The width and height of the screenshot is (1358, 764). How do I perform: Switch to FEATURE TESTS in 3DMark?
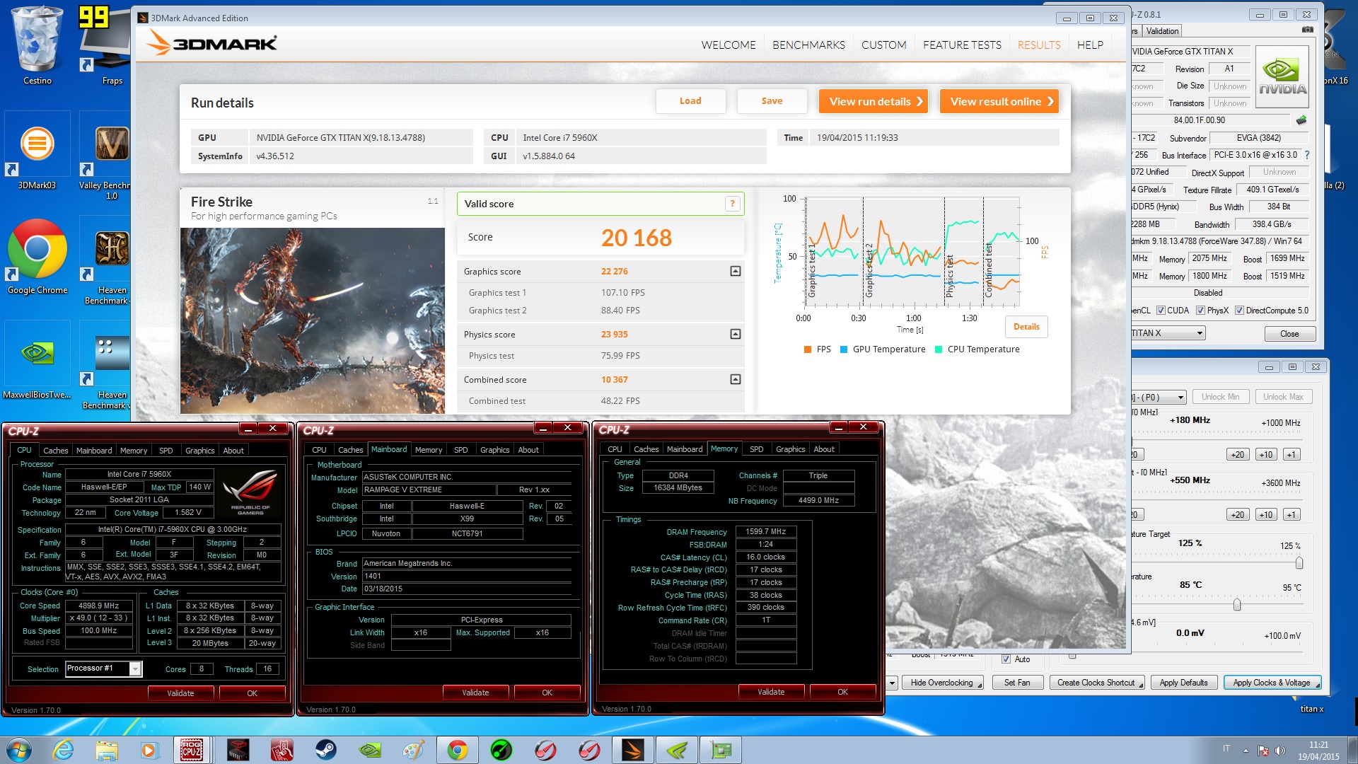962,45
